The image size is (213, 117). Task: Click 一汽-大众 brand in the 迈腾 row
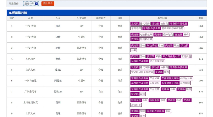click(x=30, y=37)
